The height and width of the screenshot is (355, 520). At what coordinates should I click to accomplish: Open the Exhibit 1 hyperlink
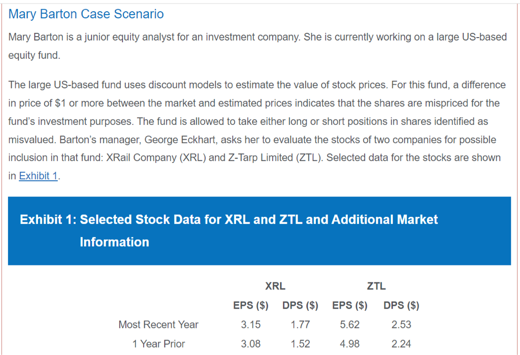[38, 176]
